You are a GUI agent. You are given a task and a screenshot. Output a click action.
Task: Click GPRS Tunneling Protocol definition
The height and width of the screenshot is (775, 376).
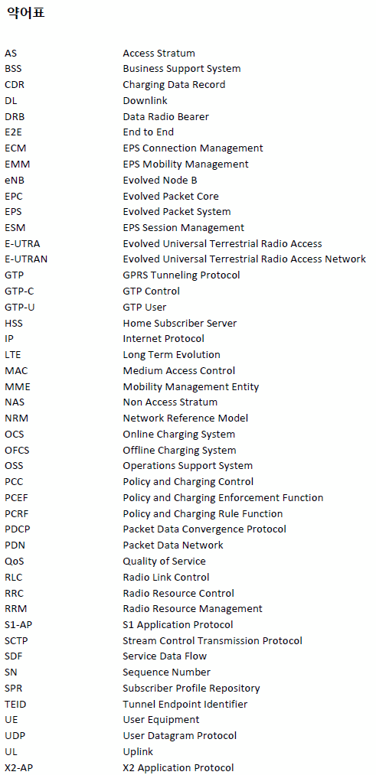pos(181,275)
